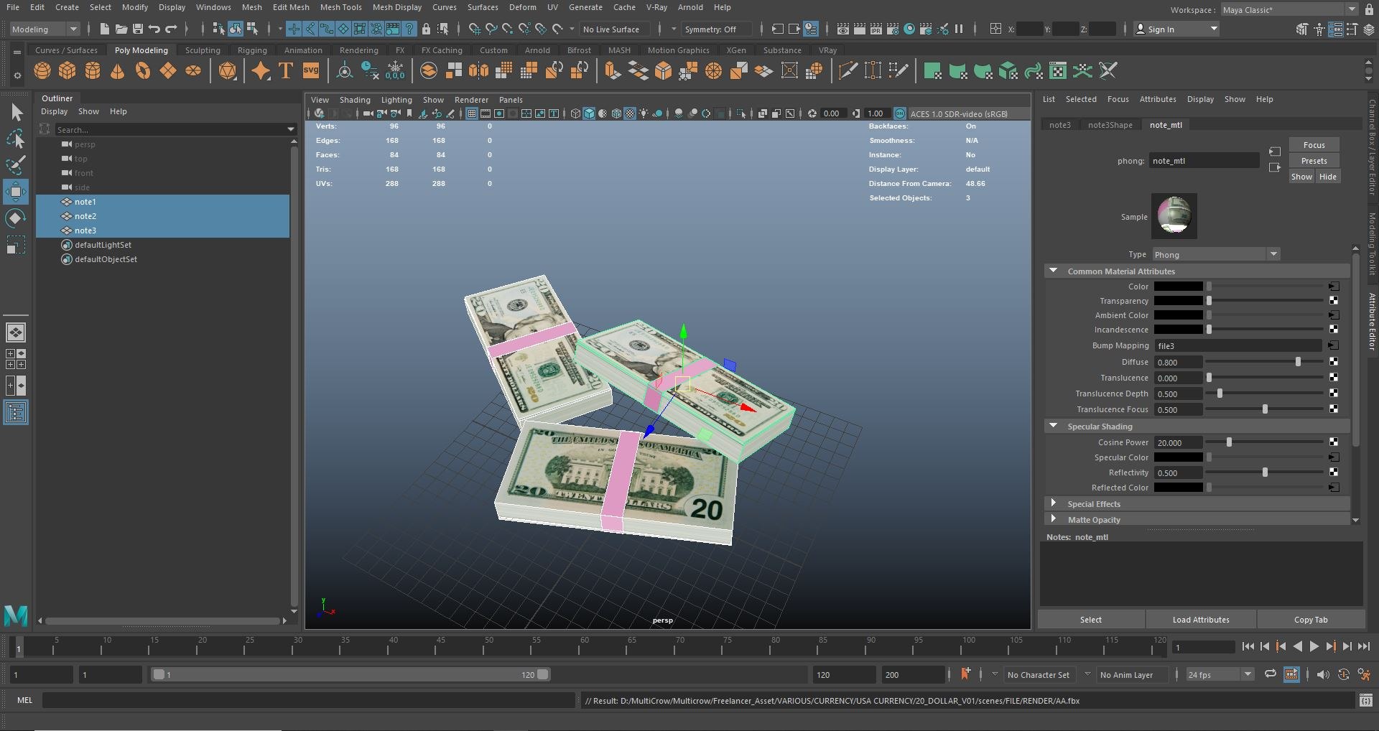The height and width of the screenshot is (731, 1379).
Task: Toggle playback loop mode button
Action: pyautogui.click(x=1270, y=674)
